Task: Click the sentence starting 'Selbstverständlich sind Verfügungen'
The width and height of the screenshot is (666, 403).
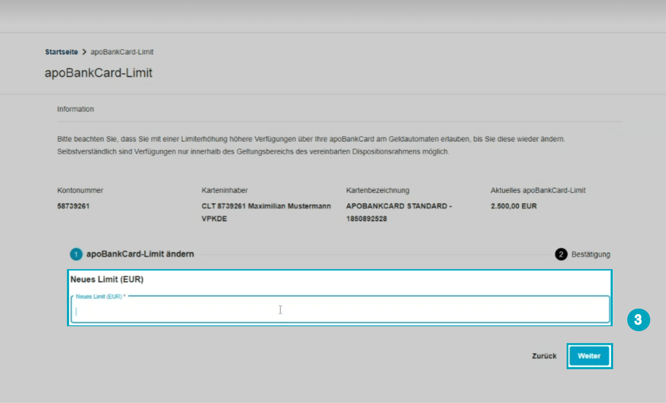Action: coord(253,152)
